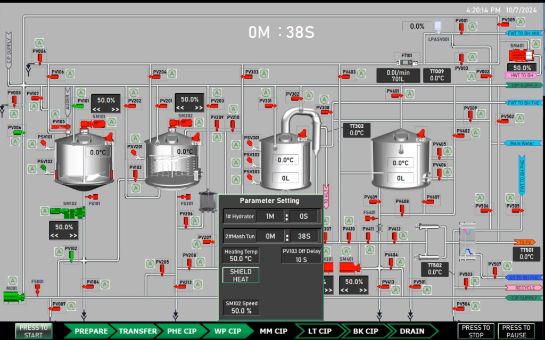The width and height of the screenshot is (545, 340).
Task: Click the SM601 50.0% speed value
Action: click(522, 68)
